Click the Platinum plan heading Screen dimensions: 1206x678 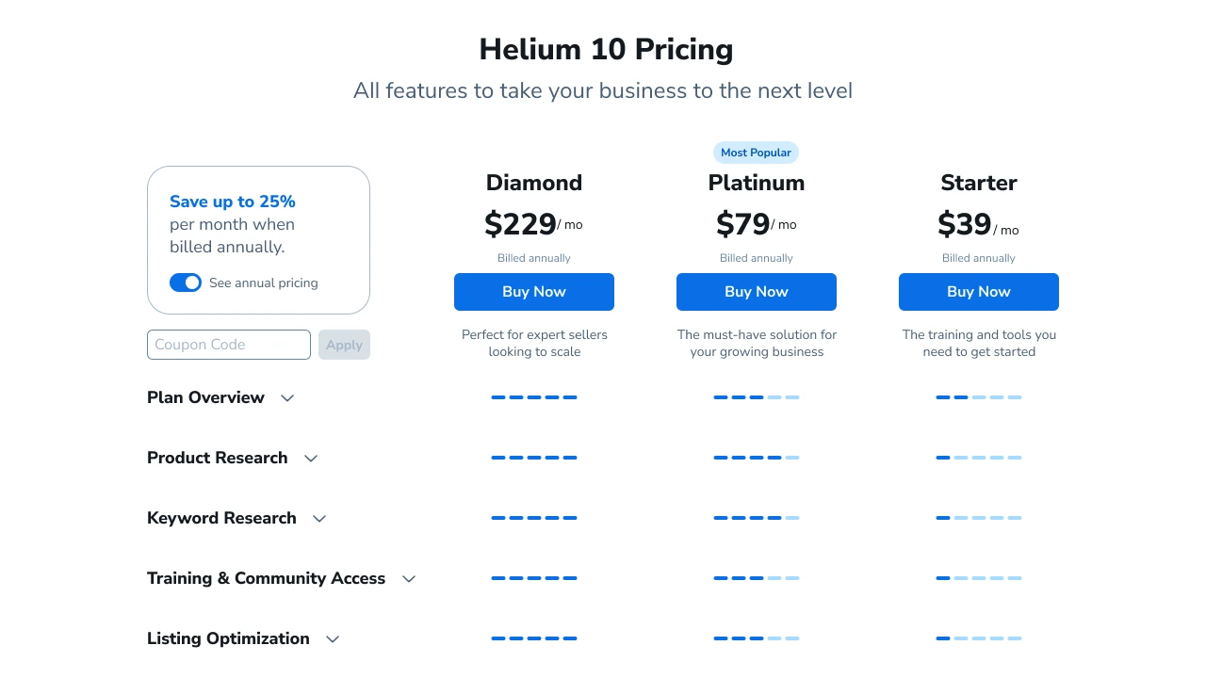click(757, 183)
